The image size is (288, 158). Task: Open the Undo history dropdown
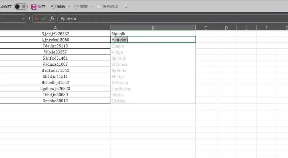click(69, 7)
